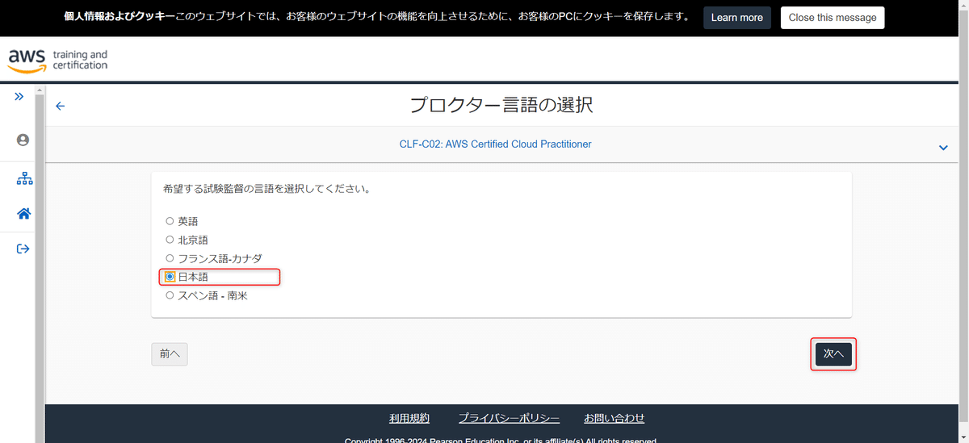Click the 次へ button

click(x=833, y=353)
